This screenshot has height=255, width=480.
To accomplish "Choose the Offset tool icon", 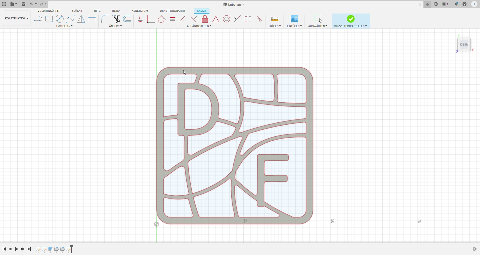I will [127, 19].
